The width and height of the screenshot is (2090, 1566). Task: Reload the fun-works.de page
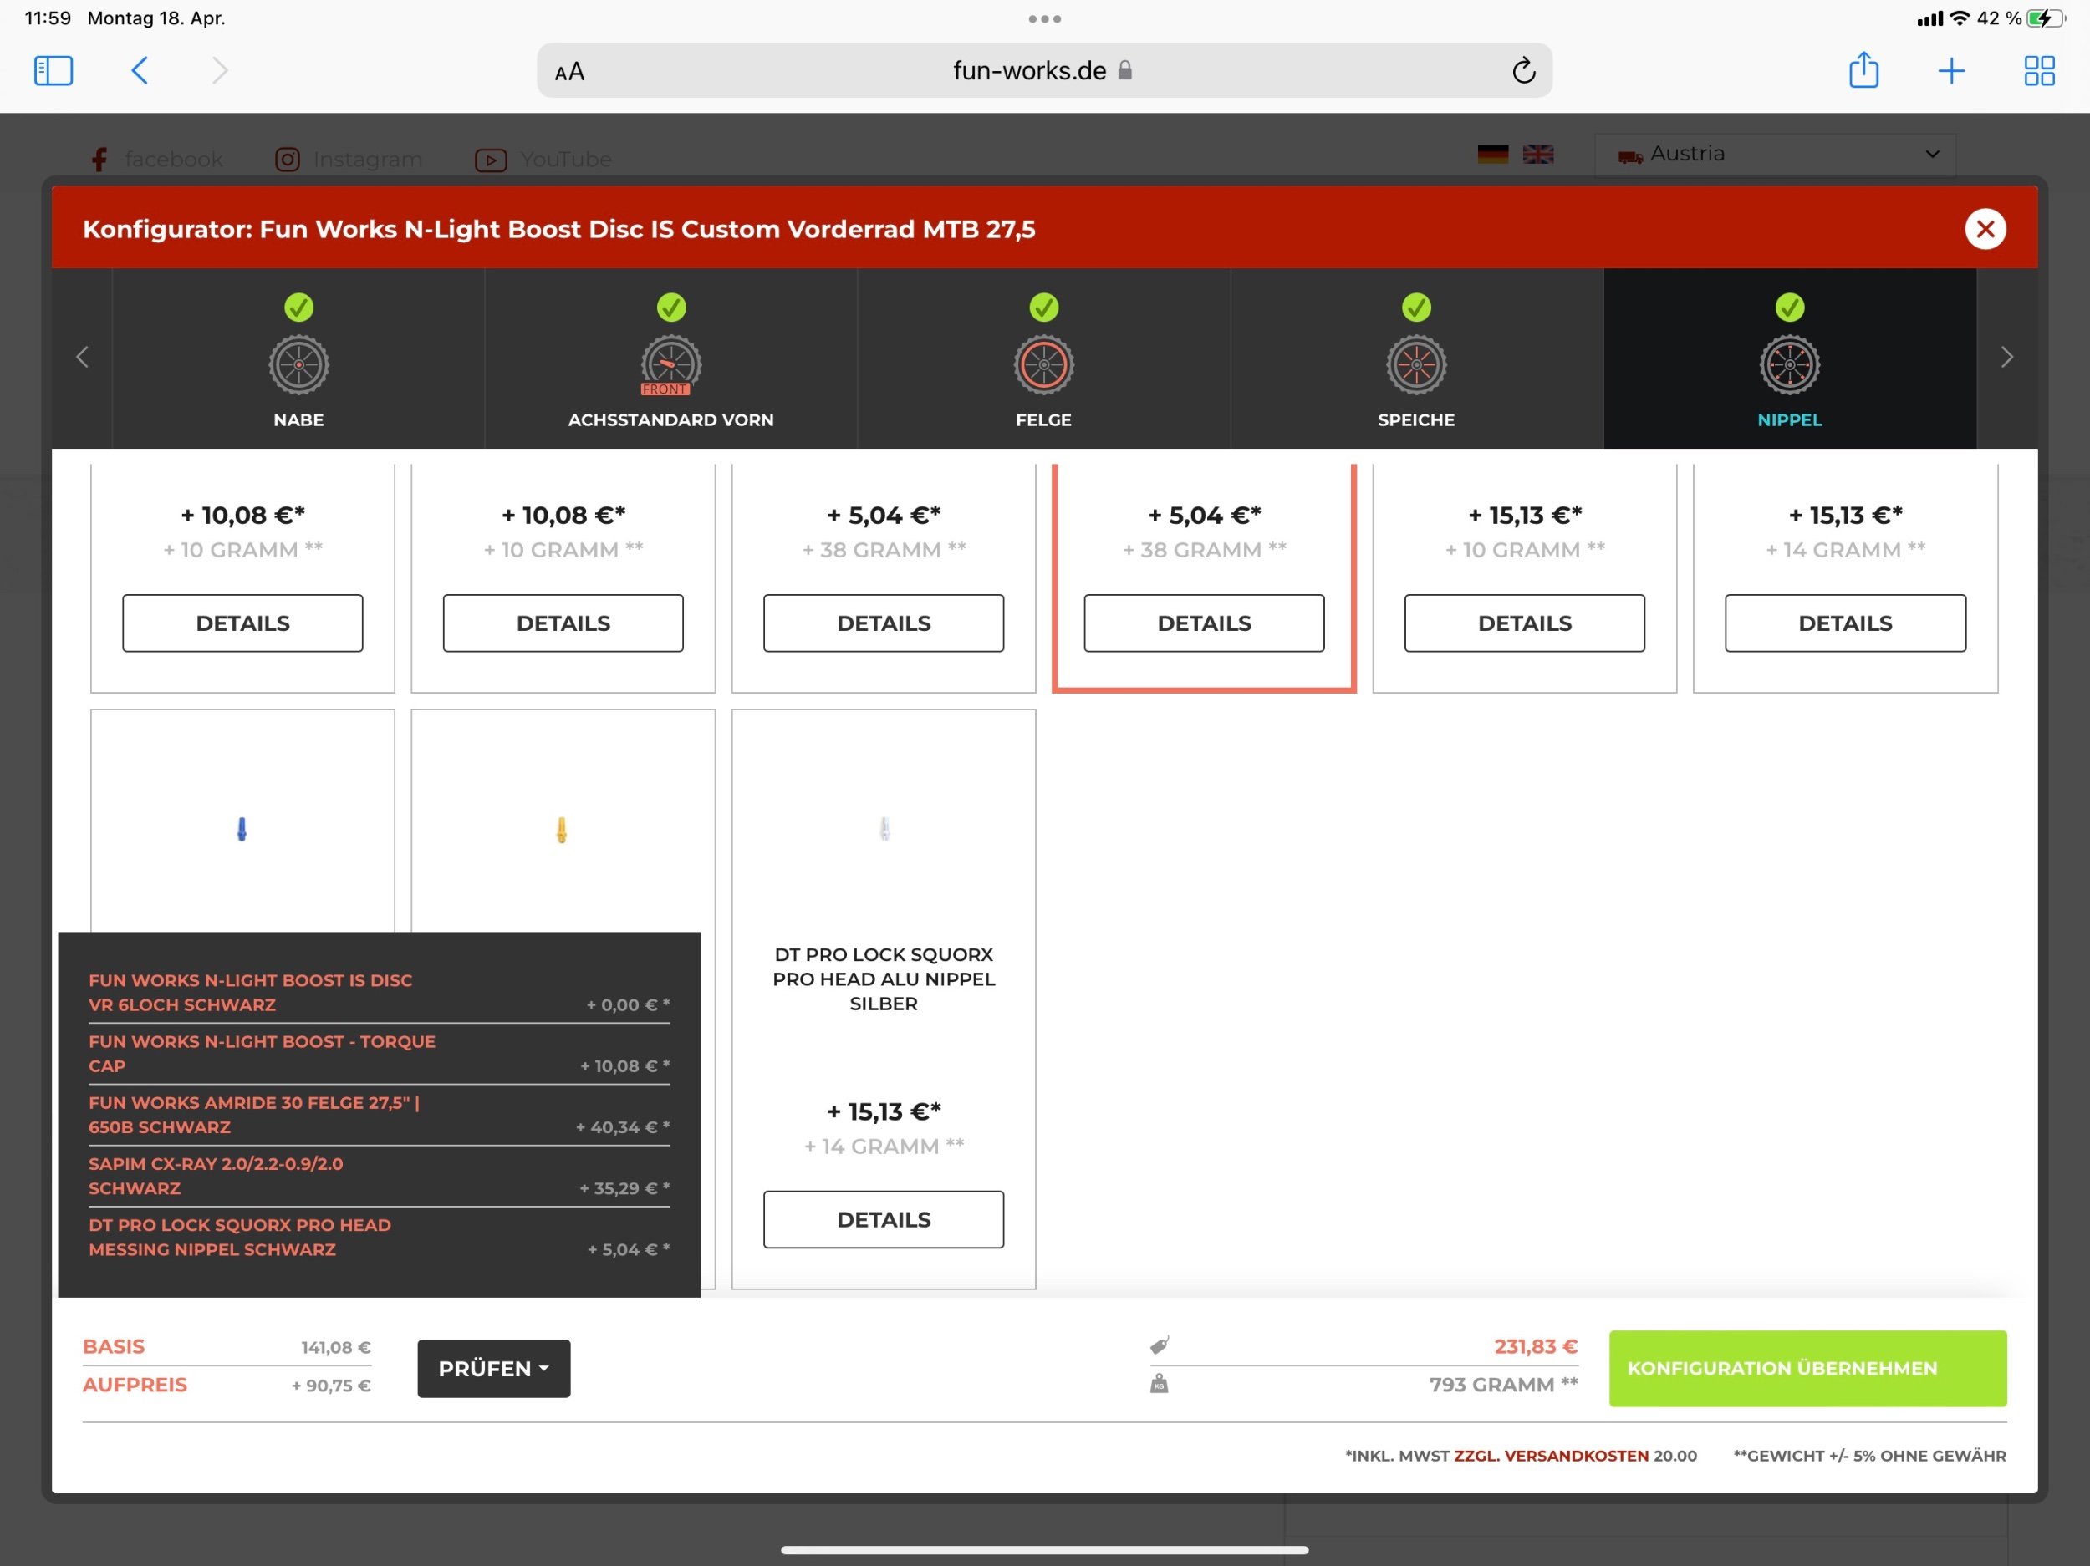(x=1523, y=71)
